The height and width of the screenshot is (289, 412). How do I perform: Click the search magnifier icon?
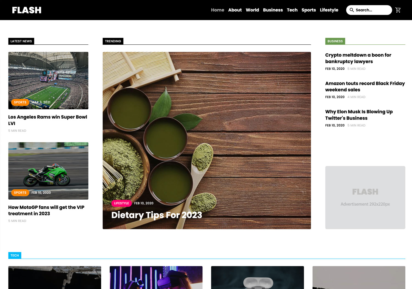tap(352, 10)
